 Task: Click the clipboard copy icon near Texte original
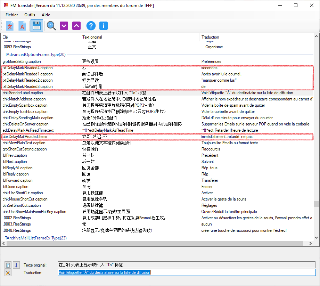[8, 265]
